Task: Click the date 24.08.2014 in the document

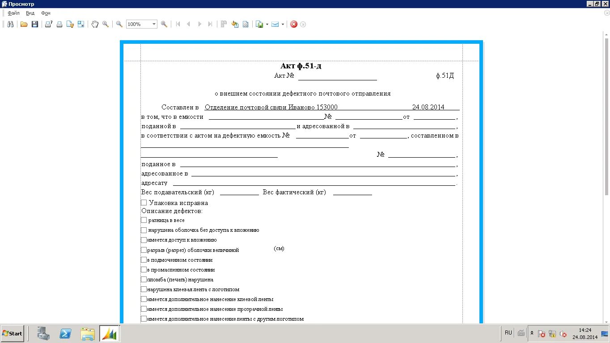Action: tap(428, 107)
